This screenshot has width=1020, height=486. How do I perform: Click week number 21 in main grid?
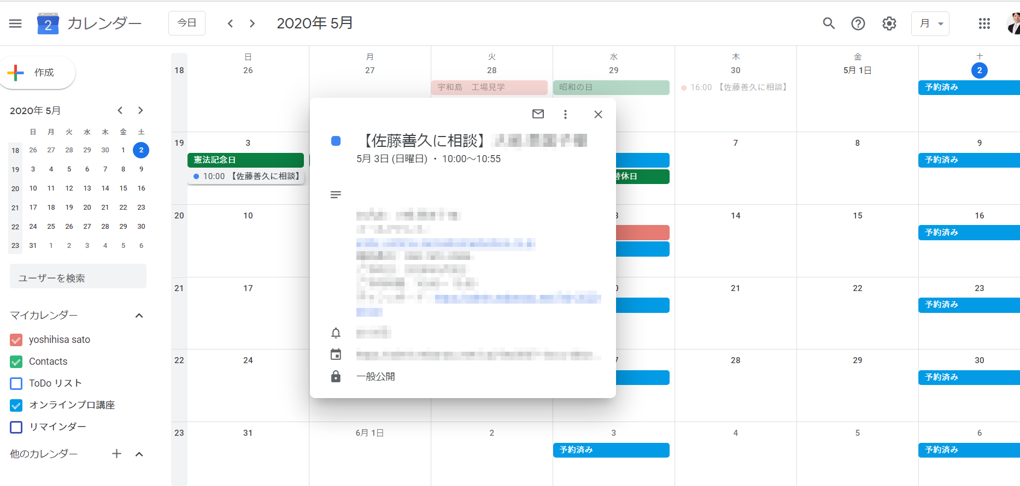[x=179, y=288]
